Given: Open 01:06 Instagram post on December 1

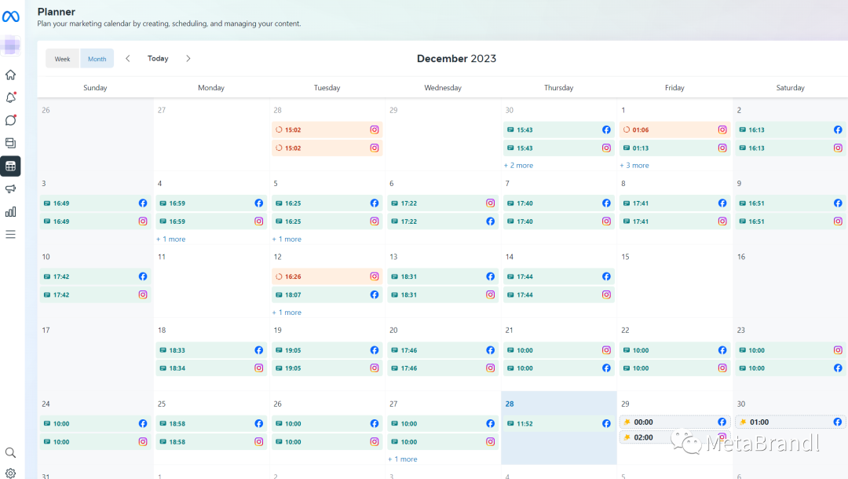Looking at the screenshot, I should (x=675, y=130).
